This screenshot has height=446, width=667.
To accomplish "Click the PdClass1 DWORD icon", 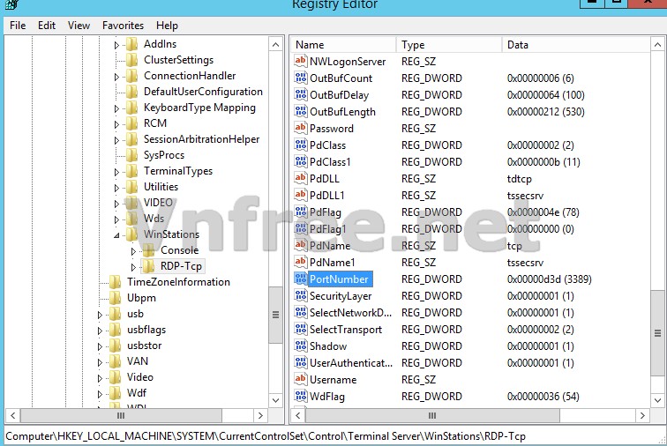I will pos(300,161).
